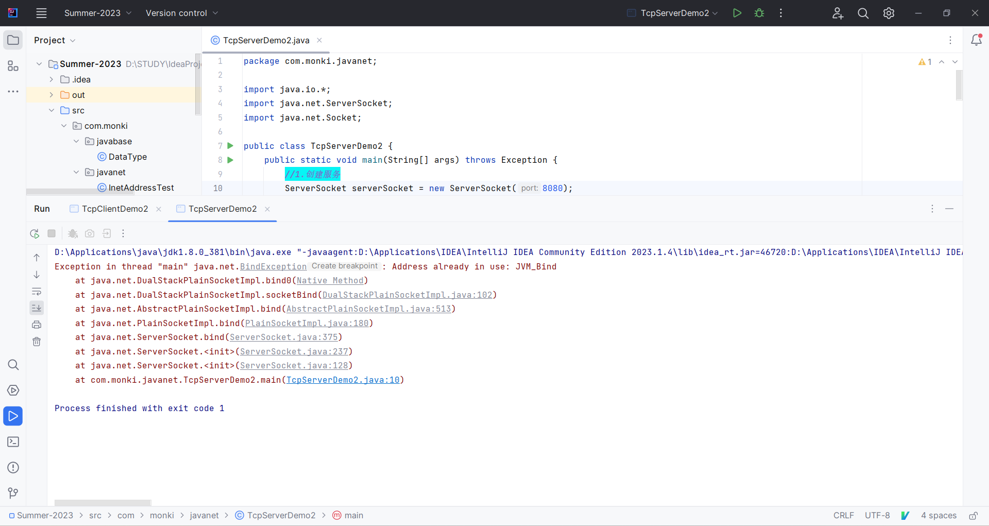The width and height of the screenshot is (989, 526).
Task: Open the Find tool window
Action: [13, 365]
